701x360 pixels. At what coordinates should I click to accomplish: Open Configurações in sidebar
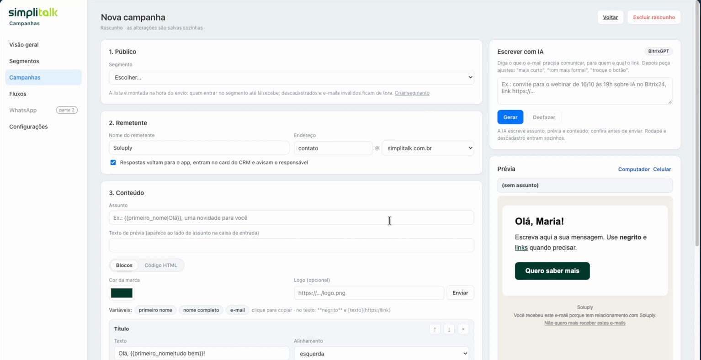pyautogui.click(x=43, y=127)
